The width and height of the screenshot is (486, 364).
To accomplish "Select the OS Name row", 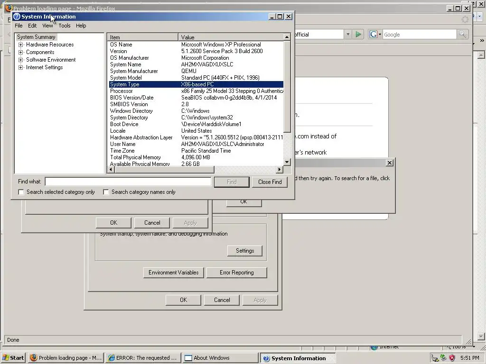I will (x=196, y=45).
